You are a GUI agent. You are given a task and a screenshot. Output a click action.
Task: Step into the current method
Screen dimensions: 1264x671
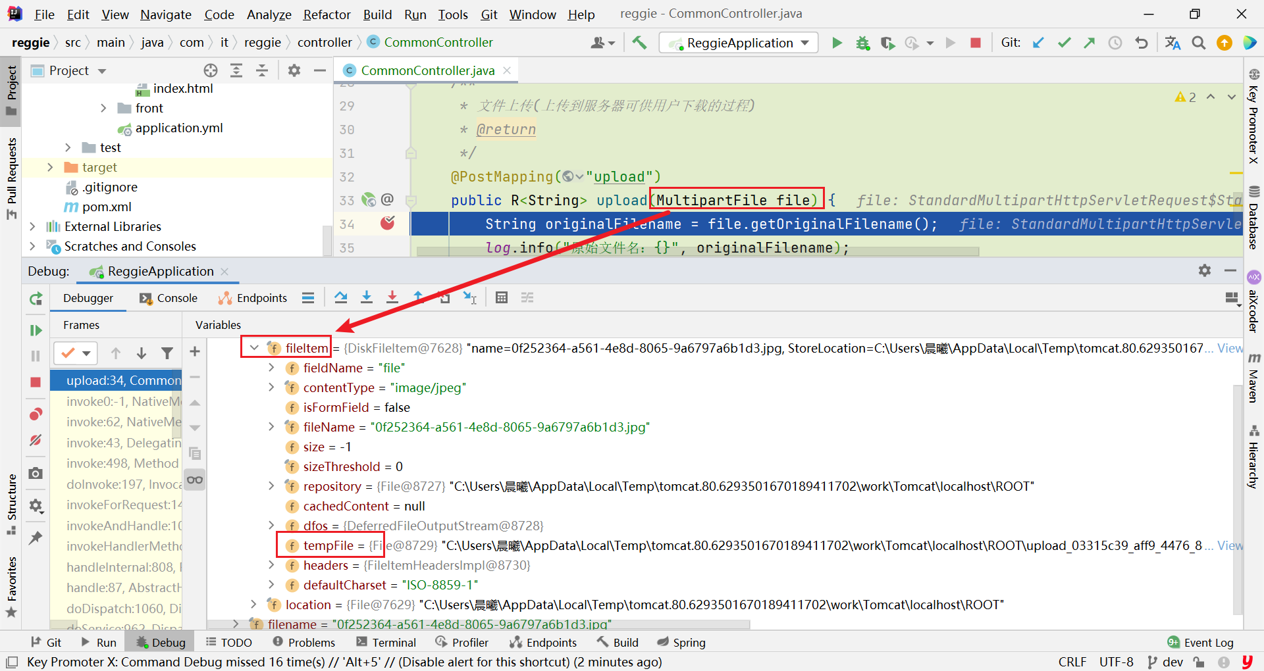point(367,298)
